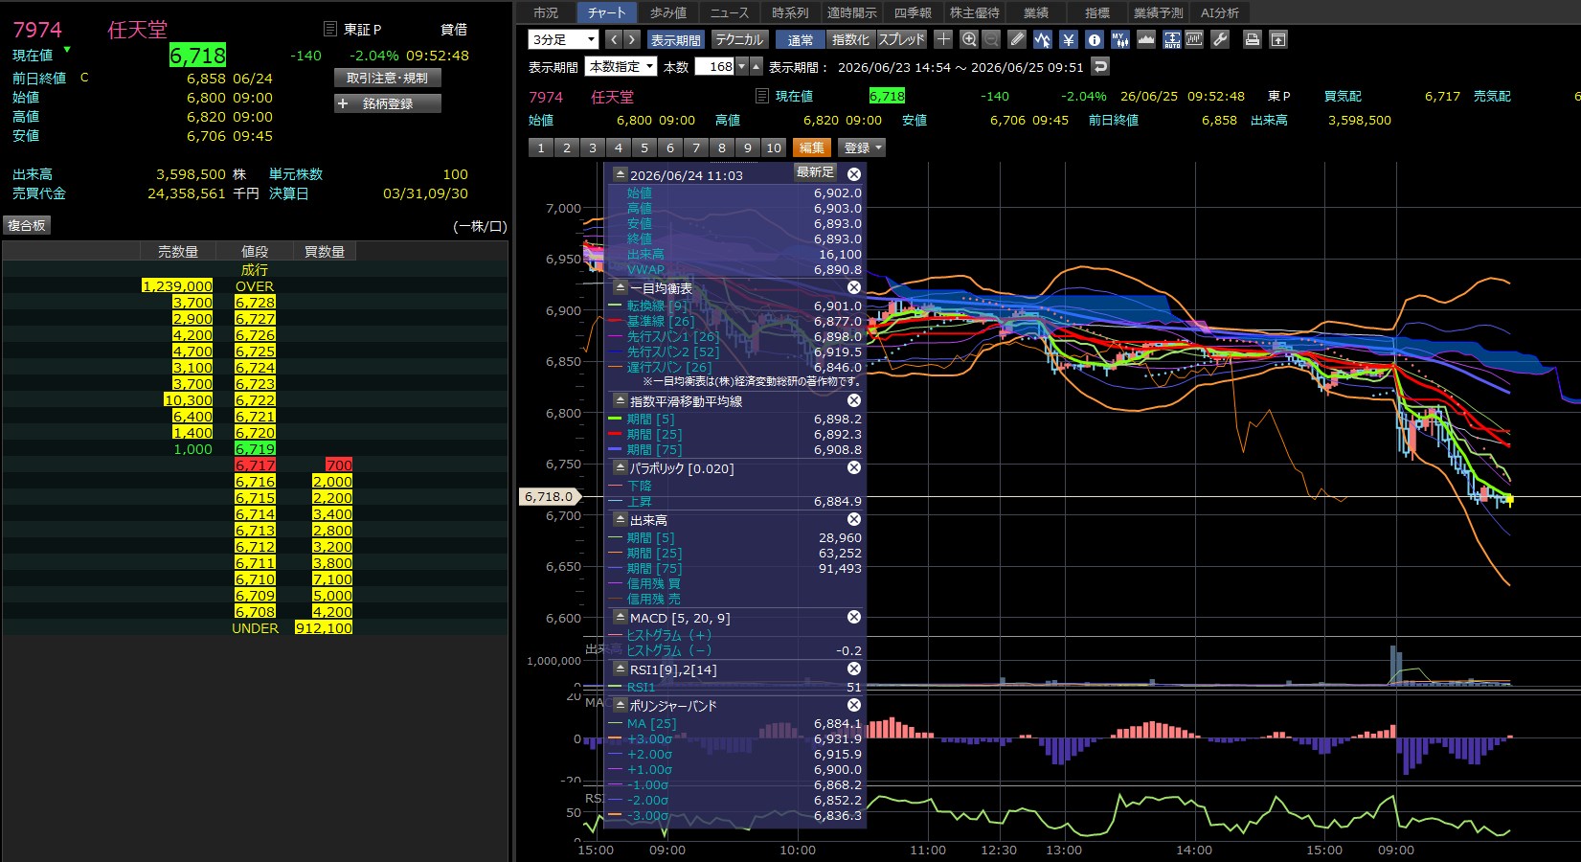The width and height of the screenshot is (1581, 862).
Task: Collapse the 出来高 legend section
Action: [620, 519]
